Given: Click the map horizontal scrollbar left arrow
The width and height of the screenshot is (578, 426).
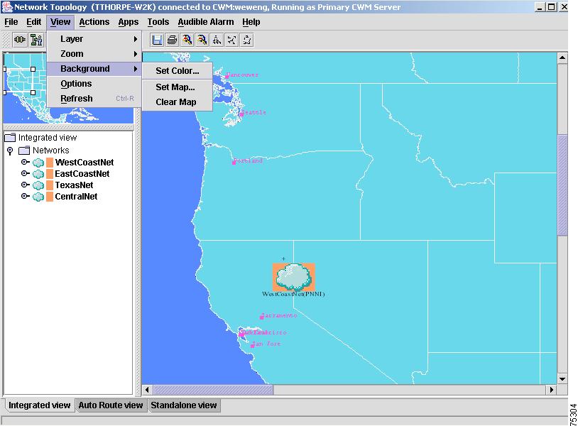Looking at the screenshot, I should [x=148, y=390].
